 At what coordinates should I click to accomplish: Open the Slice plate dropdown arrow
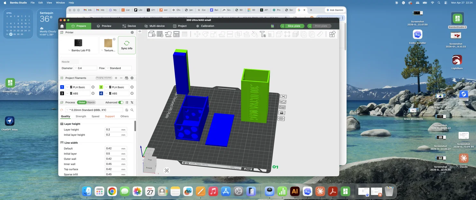283,26
